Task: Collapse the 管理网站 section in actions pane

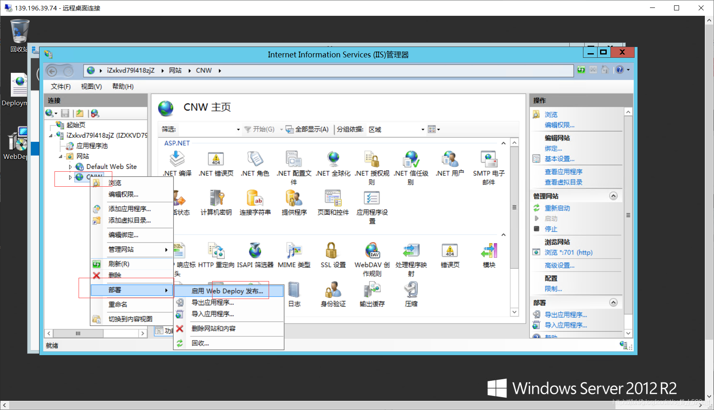Action: (613, 196)
